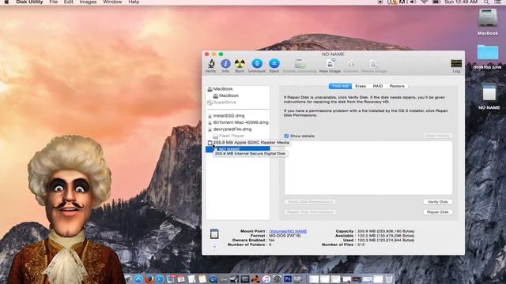Click the question mark help button
The height and width of the screenshot is (284, 506).
click(214, 247)
